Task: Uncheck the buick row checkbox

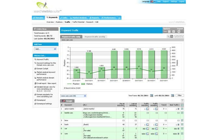Action: point(182,124)
